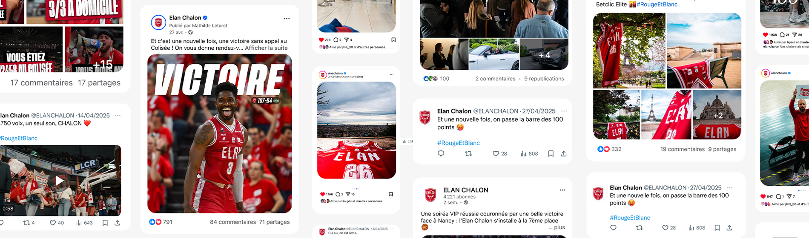809x238 pixels.
Task: Open options menu on Elan Chalon Victoire post
Action: (287, 19)
